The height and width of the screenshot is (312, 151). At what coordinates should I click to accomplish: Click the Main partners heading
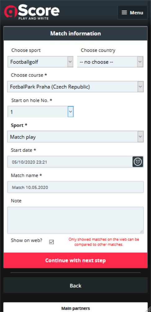point(75,309)
